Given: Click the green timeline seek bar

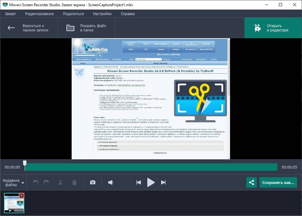Looking at the screenshot, I should point(151,167).
